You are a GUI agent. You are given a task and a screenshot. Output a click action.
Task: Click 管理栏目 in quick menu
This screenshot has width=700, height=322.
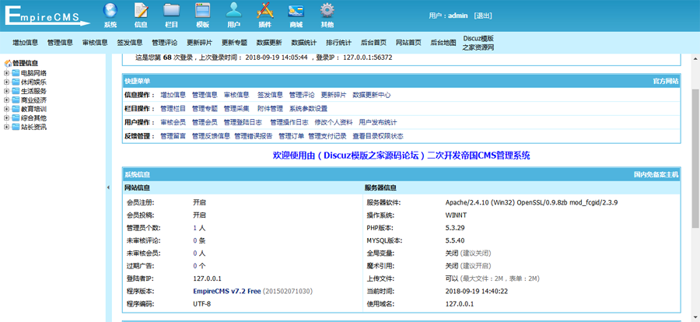[173, 109]
